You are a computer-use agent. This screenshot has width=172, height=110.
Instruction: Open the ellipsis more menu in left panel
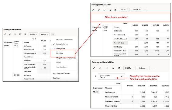pos(53,34)
